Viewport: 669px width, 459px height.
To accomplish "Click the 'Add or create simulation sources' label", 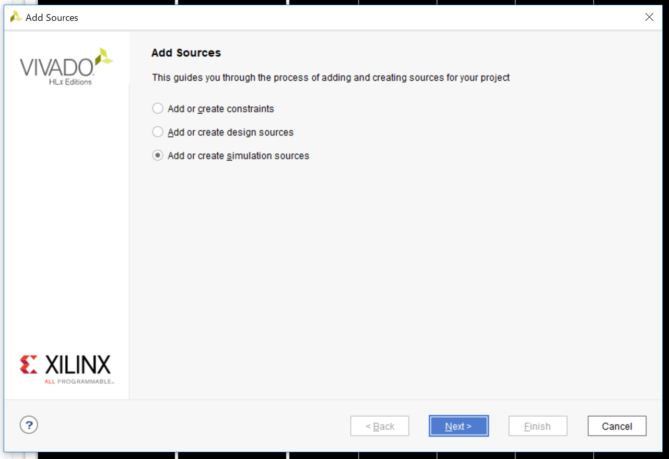I will pos(238,155).
